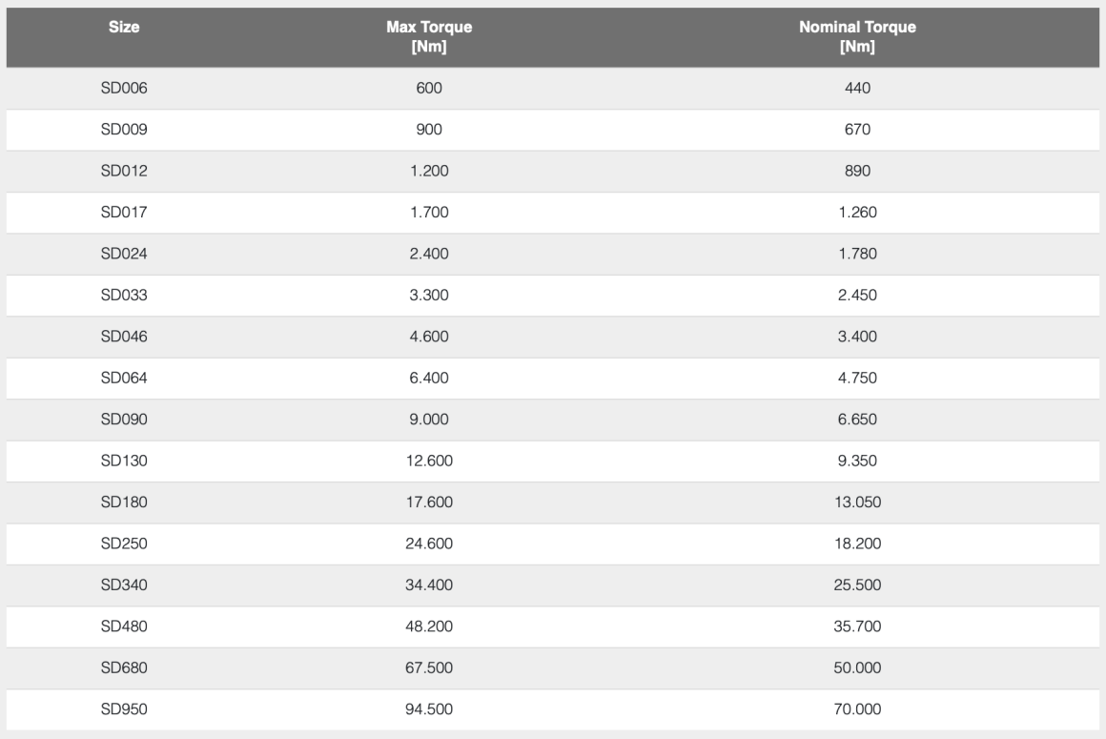Image resolution: width=1106 pixels, height=739 pixels.
Task: Select max torque value 4.600
Action: coord(429,338)
